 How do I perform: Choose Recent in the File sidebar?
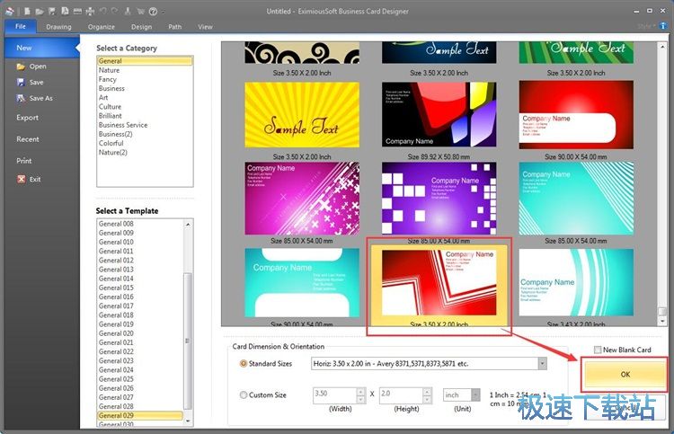click(x=28, y=139)
